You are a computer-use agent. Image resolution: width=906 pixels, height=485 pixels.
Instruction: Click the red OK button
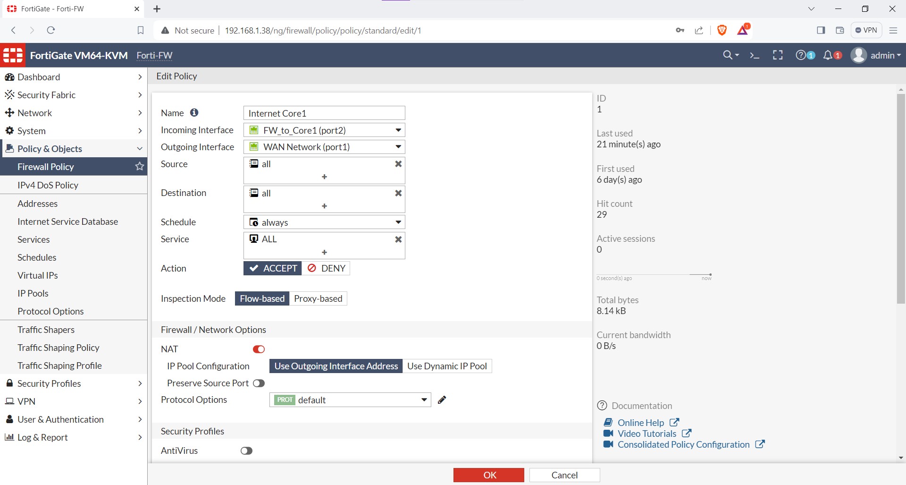coord(488,475)
